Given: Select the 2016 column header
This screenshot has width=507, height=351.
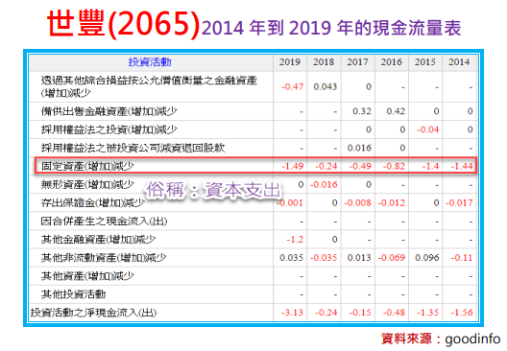Looking at the screenshot, I should tap(391, 62).
